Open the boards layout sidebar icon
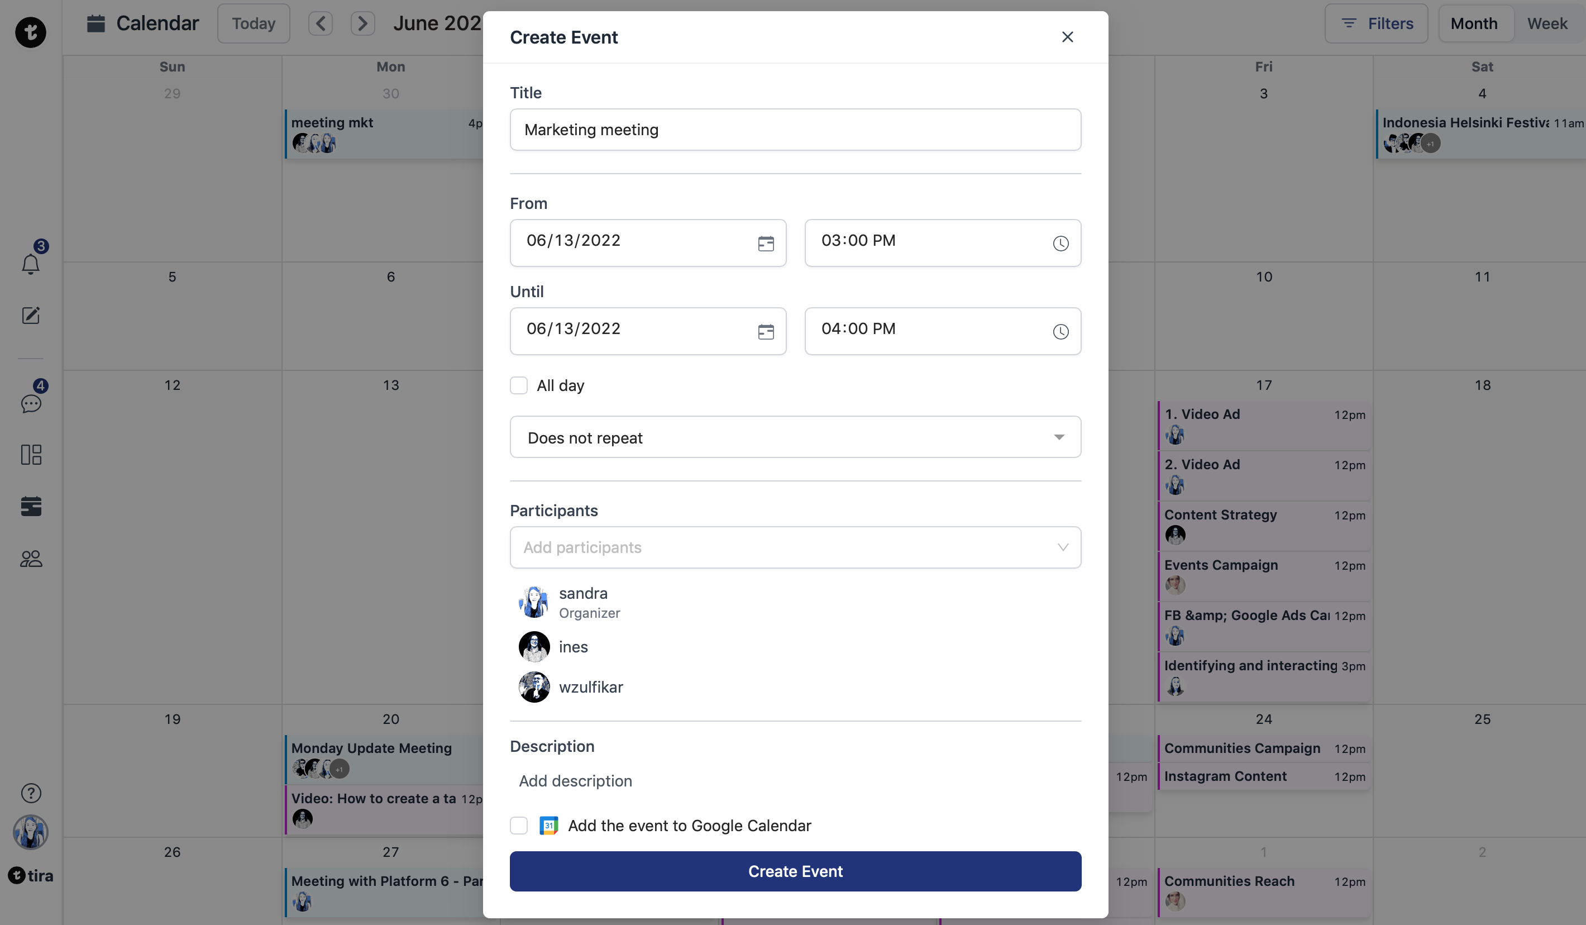The height and width of the screenshot is (925, 1586). (31, 455)
